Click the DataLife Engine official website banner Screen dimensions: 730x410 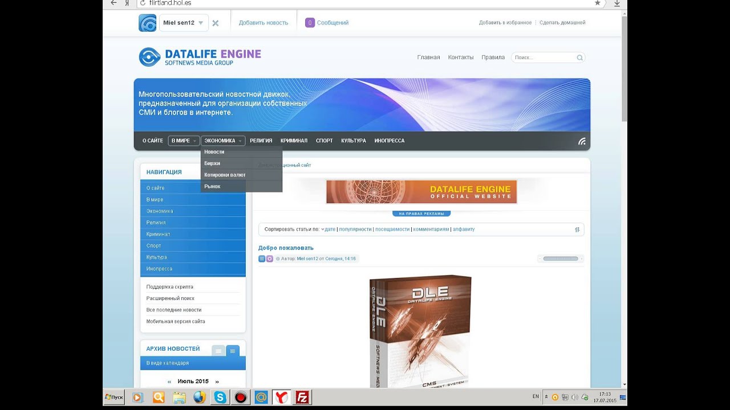pos(421,192)
